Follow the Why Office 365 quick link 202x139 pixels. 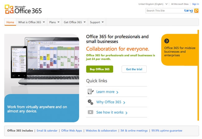(x=109, y=102)
